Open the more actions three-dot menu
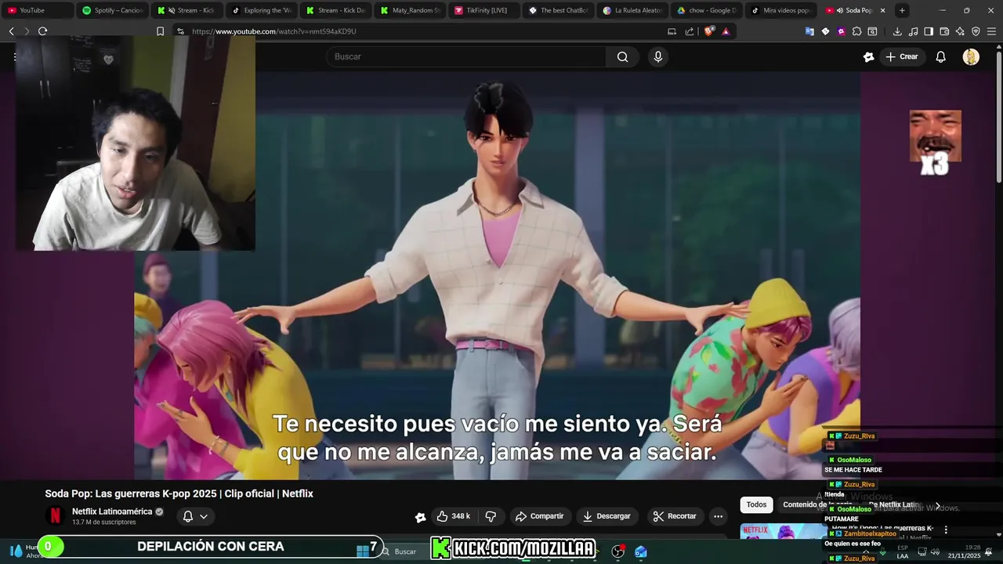1003x564 pixels. pyautogui.click(x=718, y=516)
